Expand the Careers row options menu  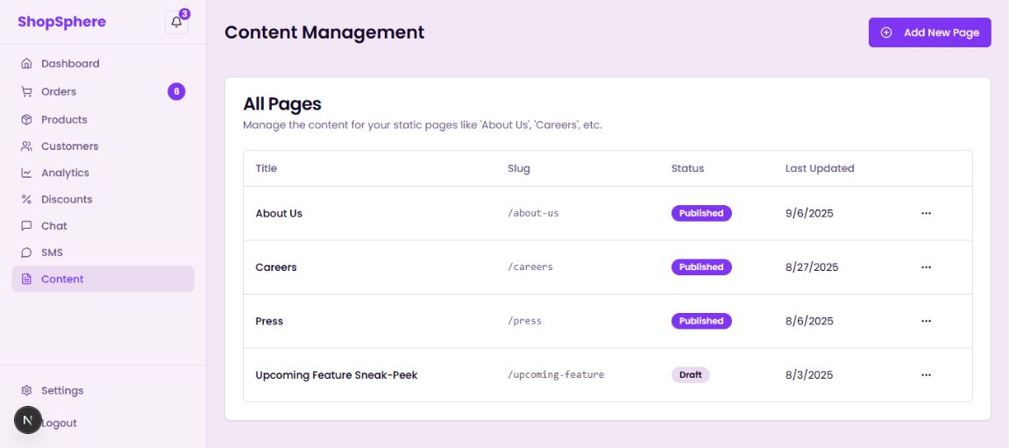point(926,267)
